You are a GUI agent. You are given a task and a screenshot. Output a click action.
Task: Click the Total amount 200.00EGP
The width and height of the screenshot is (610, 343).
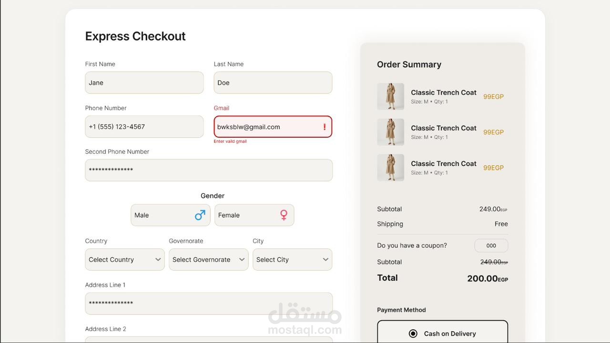coord(488,278)
